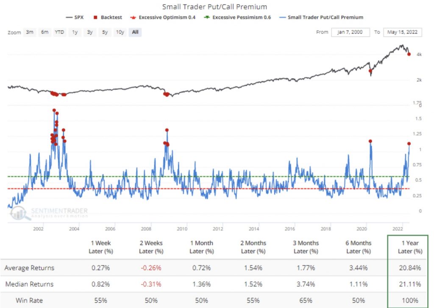Click the 1 Year Later column header

click(x=410, y=247)
